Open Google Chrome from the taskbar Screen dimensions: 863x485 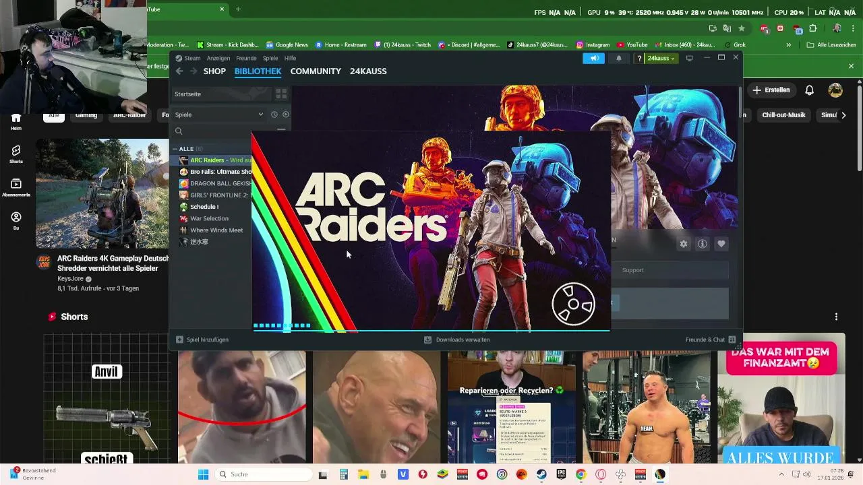581,474
